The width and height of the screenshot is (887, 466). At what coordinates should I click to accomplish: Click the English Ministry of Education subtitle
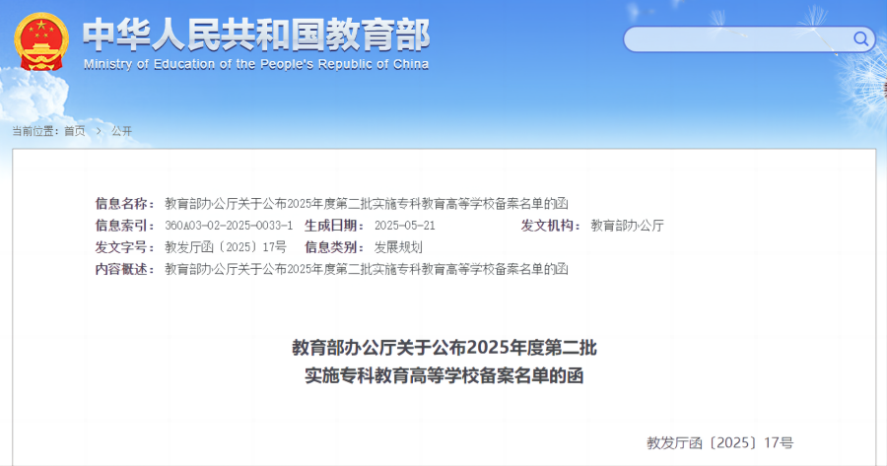[x=256, y=64]
